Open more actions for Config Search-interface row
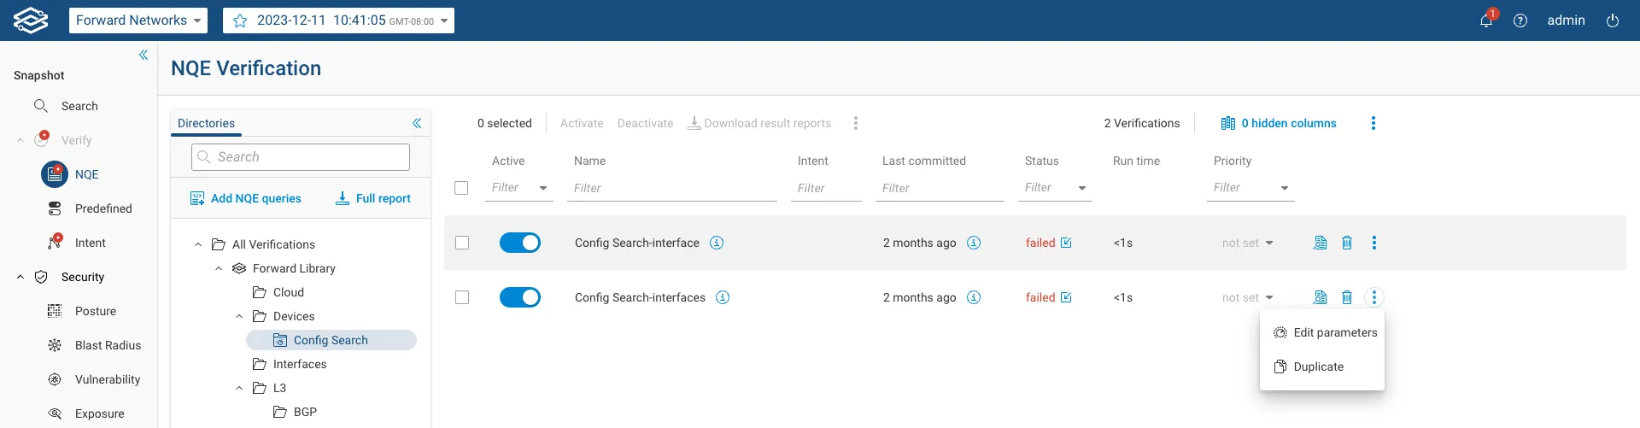This screenshot has height=428, width=1640. point(1374,243)
